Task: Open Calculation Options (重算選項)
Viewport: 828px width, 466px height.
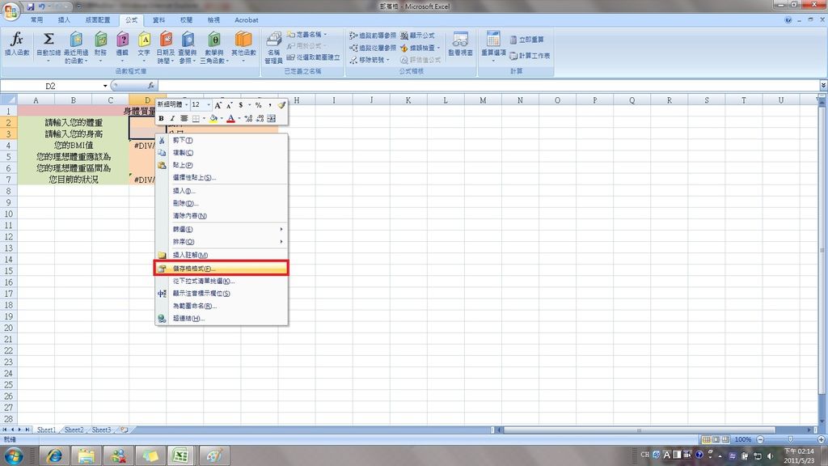Action: click(493, 45)
